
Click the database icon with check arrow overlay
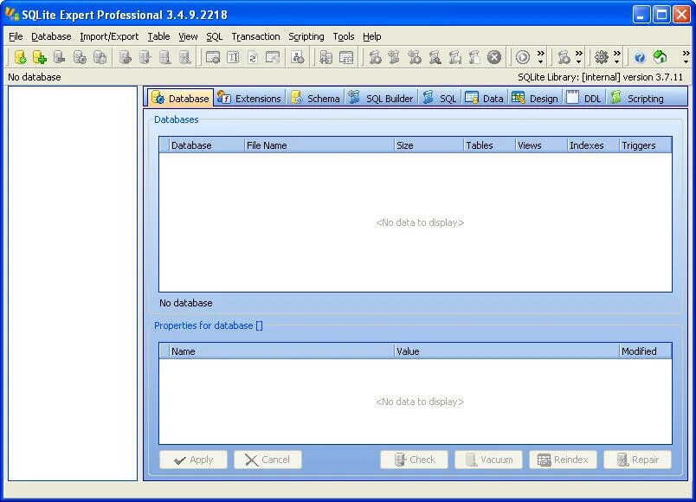[x=145, y=57]
